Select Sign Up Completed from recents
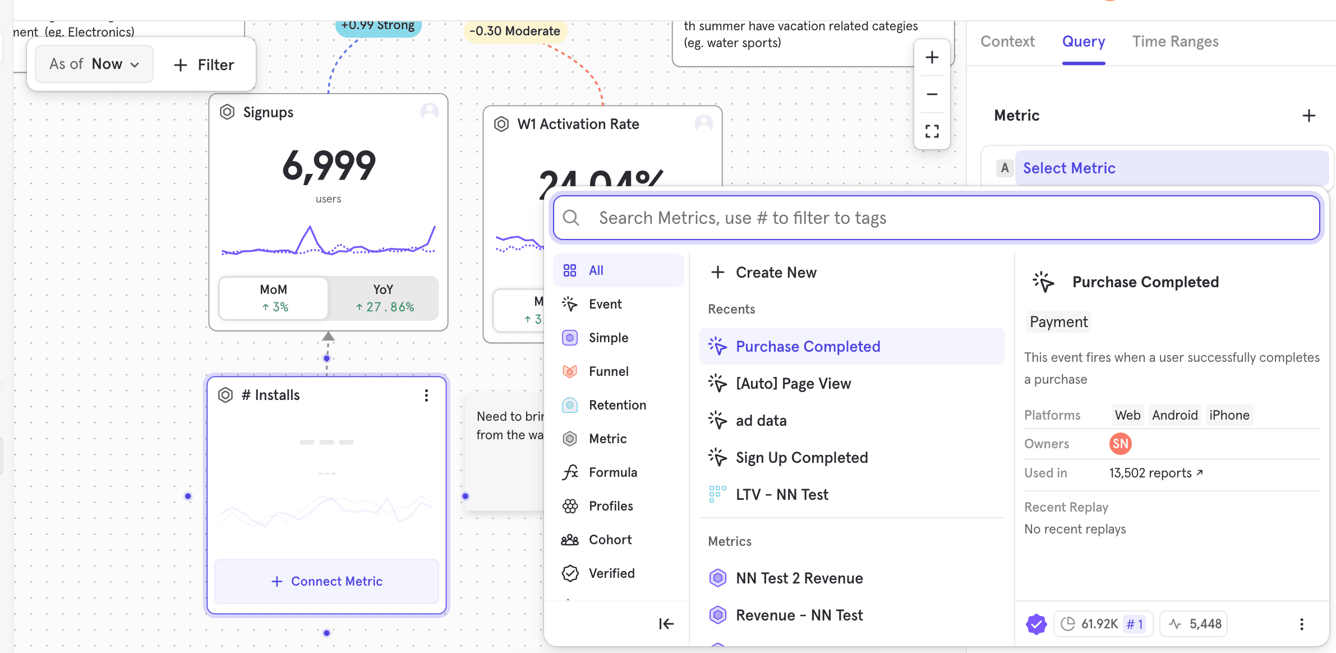 pyautogui.click(x=801, y=458)
